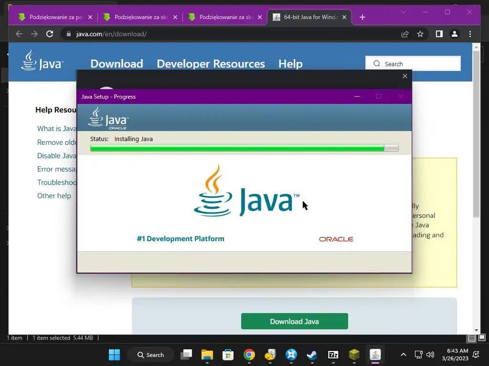
Task: Open Steam from taskbar
Action: pyautogui.click(x=312, y=355)
